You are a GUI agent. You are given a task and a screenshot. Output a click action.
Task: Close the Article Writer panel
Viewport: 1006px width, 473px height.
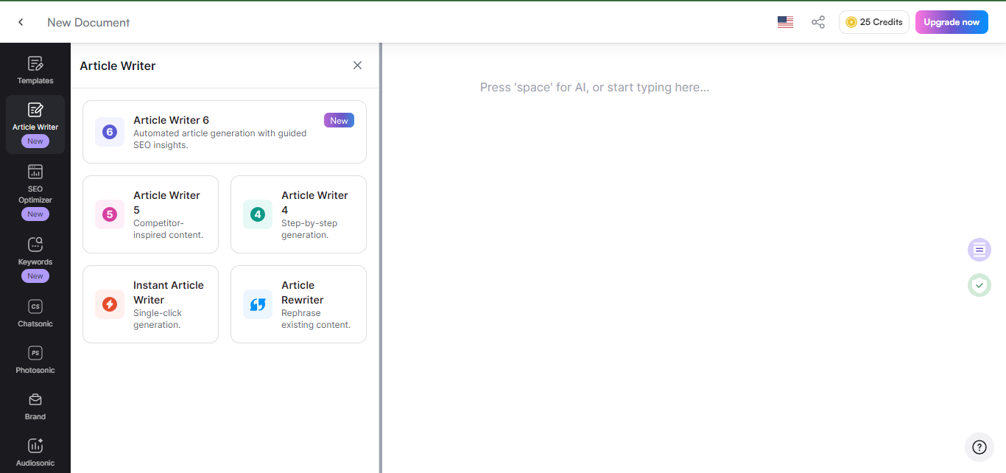[x=357, y=66]
